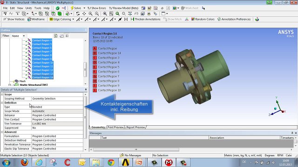Open the View menu
Viewport: 298px width, 167px height.
pyautogui.click(x=20, y=8)
